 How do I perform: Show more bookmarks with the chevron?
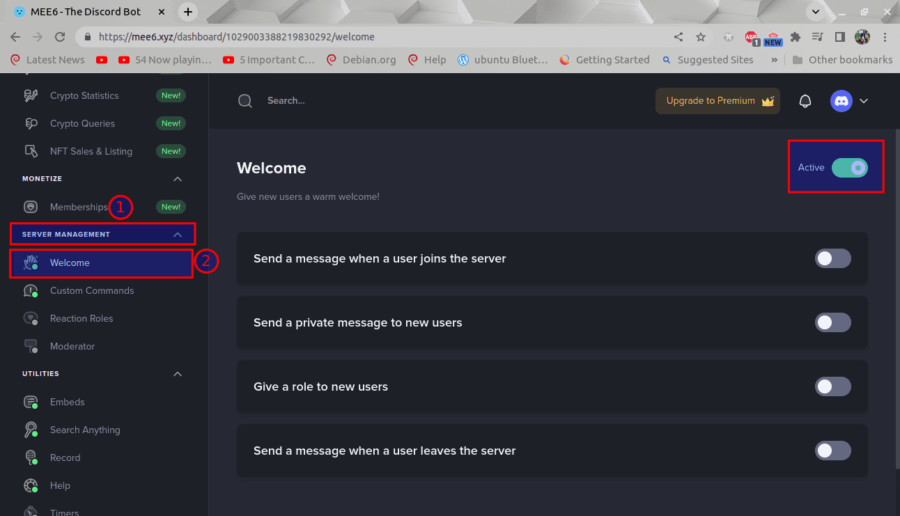[x=774, y=60]
